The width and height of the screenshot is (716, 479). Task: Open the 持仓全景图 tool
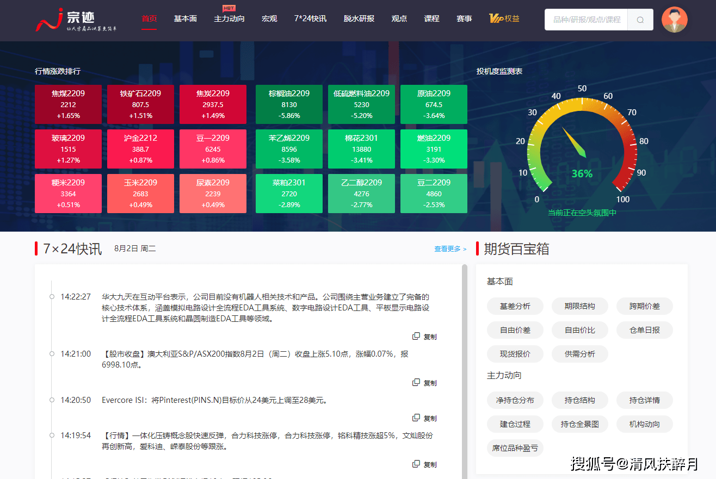coord(579,424)
